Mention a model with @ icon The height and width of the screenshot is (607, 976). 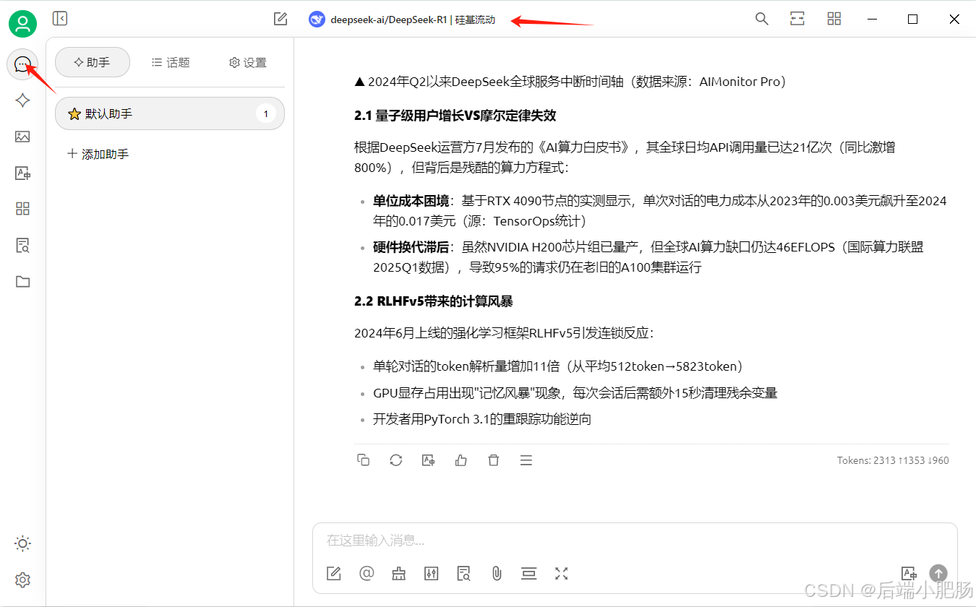click(367, 574)
